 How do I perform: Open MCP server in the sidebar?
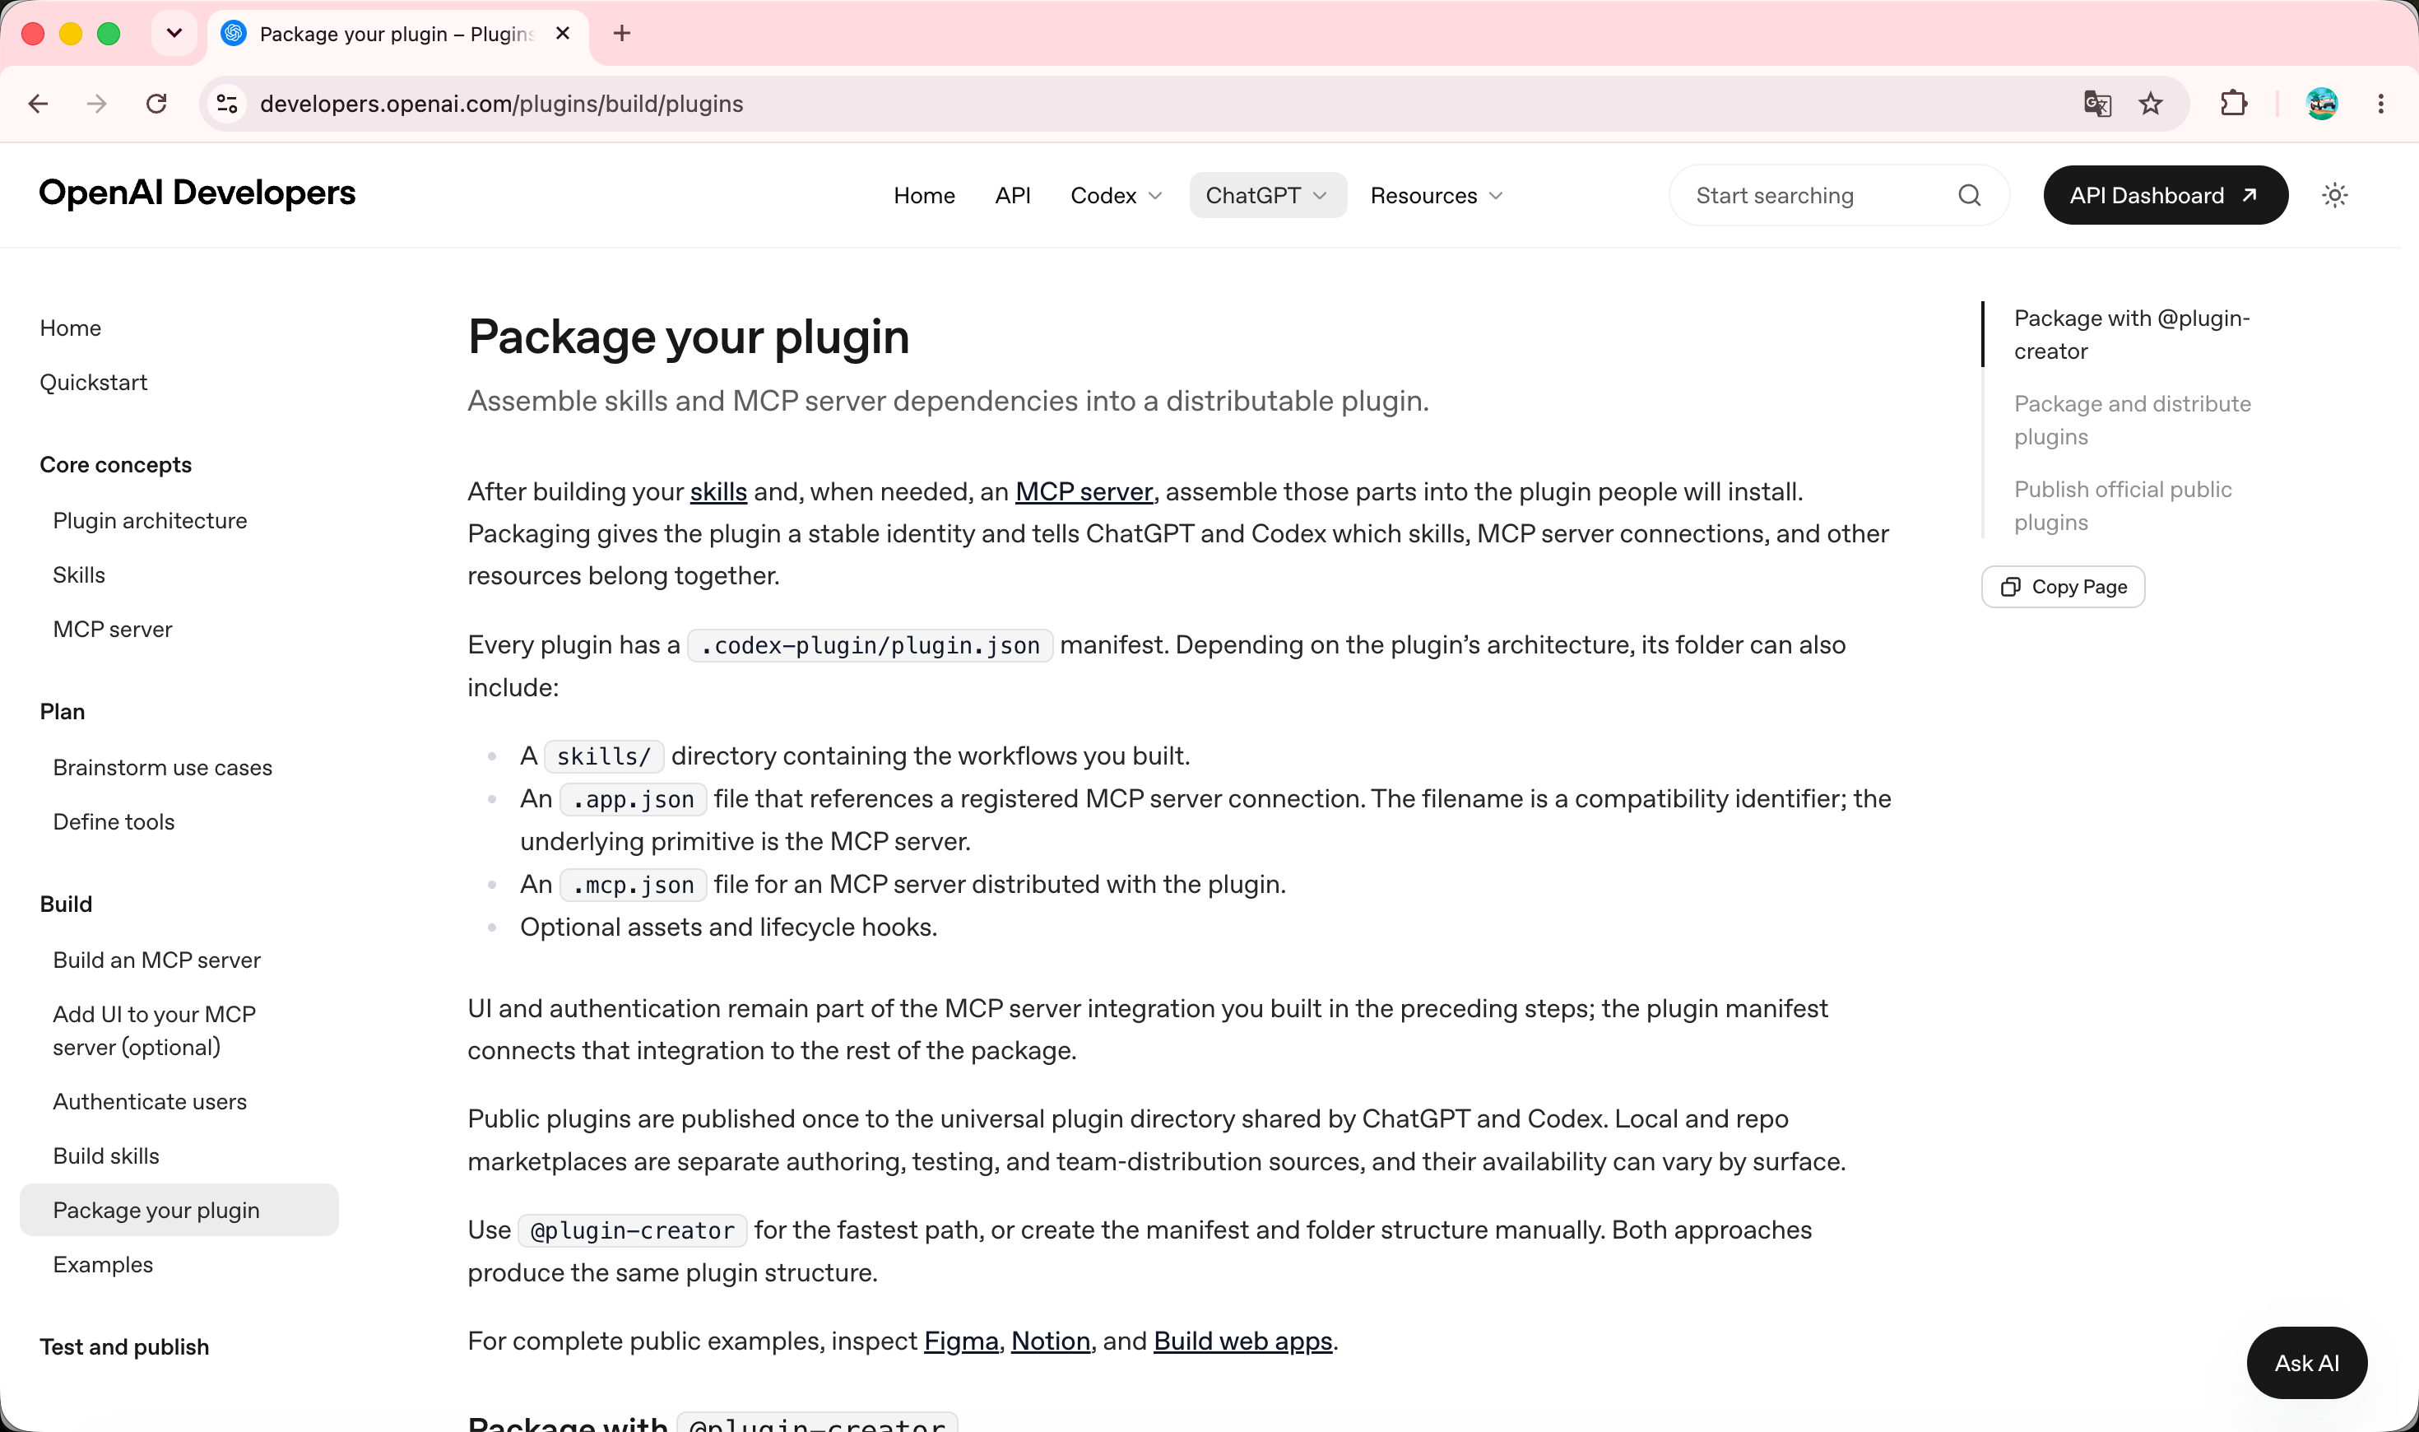(113, 629)
